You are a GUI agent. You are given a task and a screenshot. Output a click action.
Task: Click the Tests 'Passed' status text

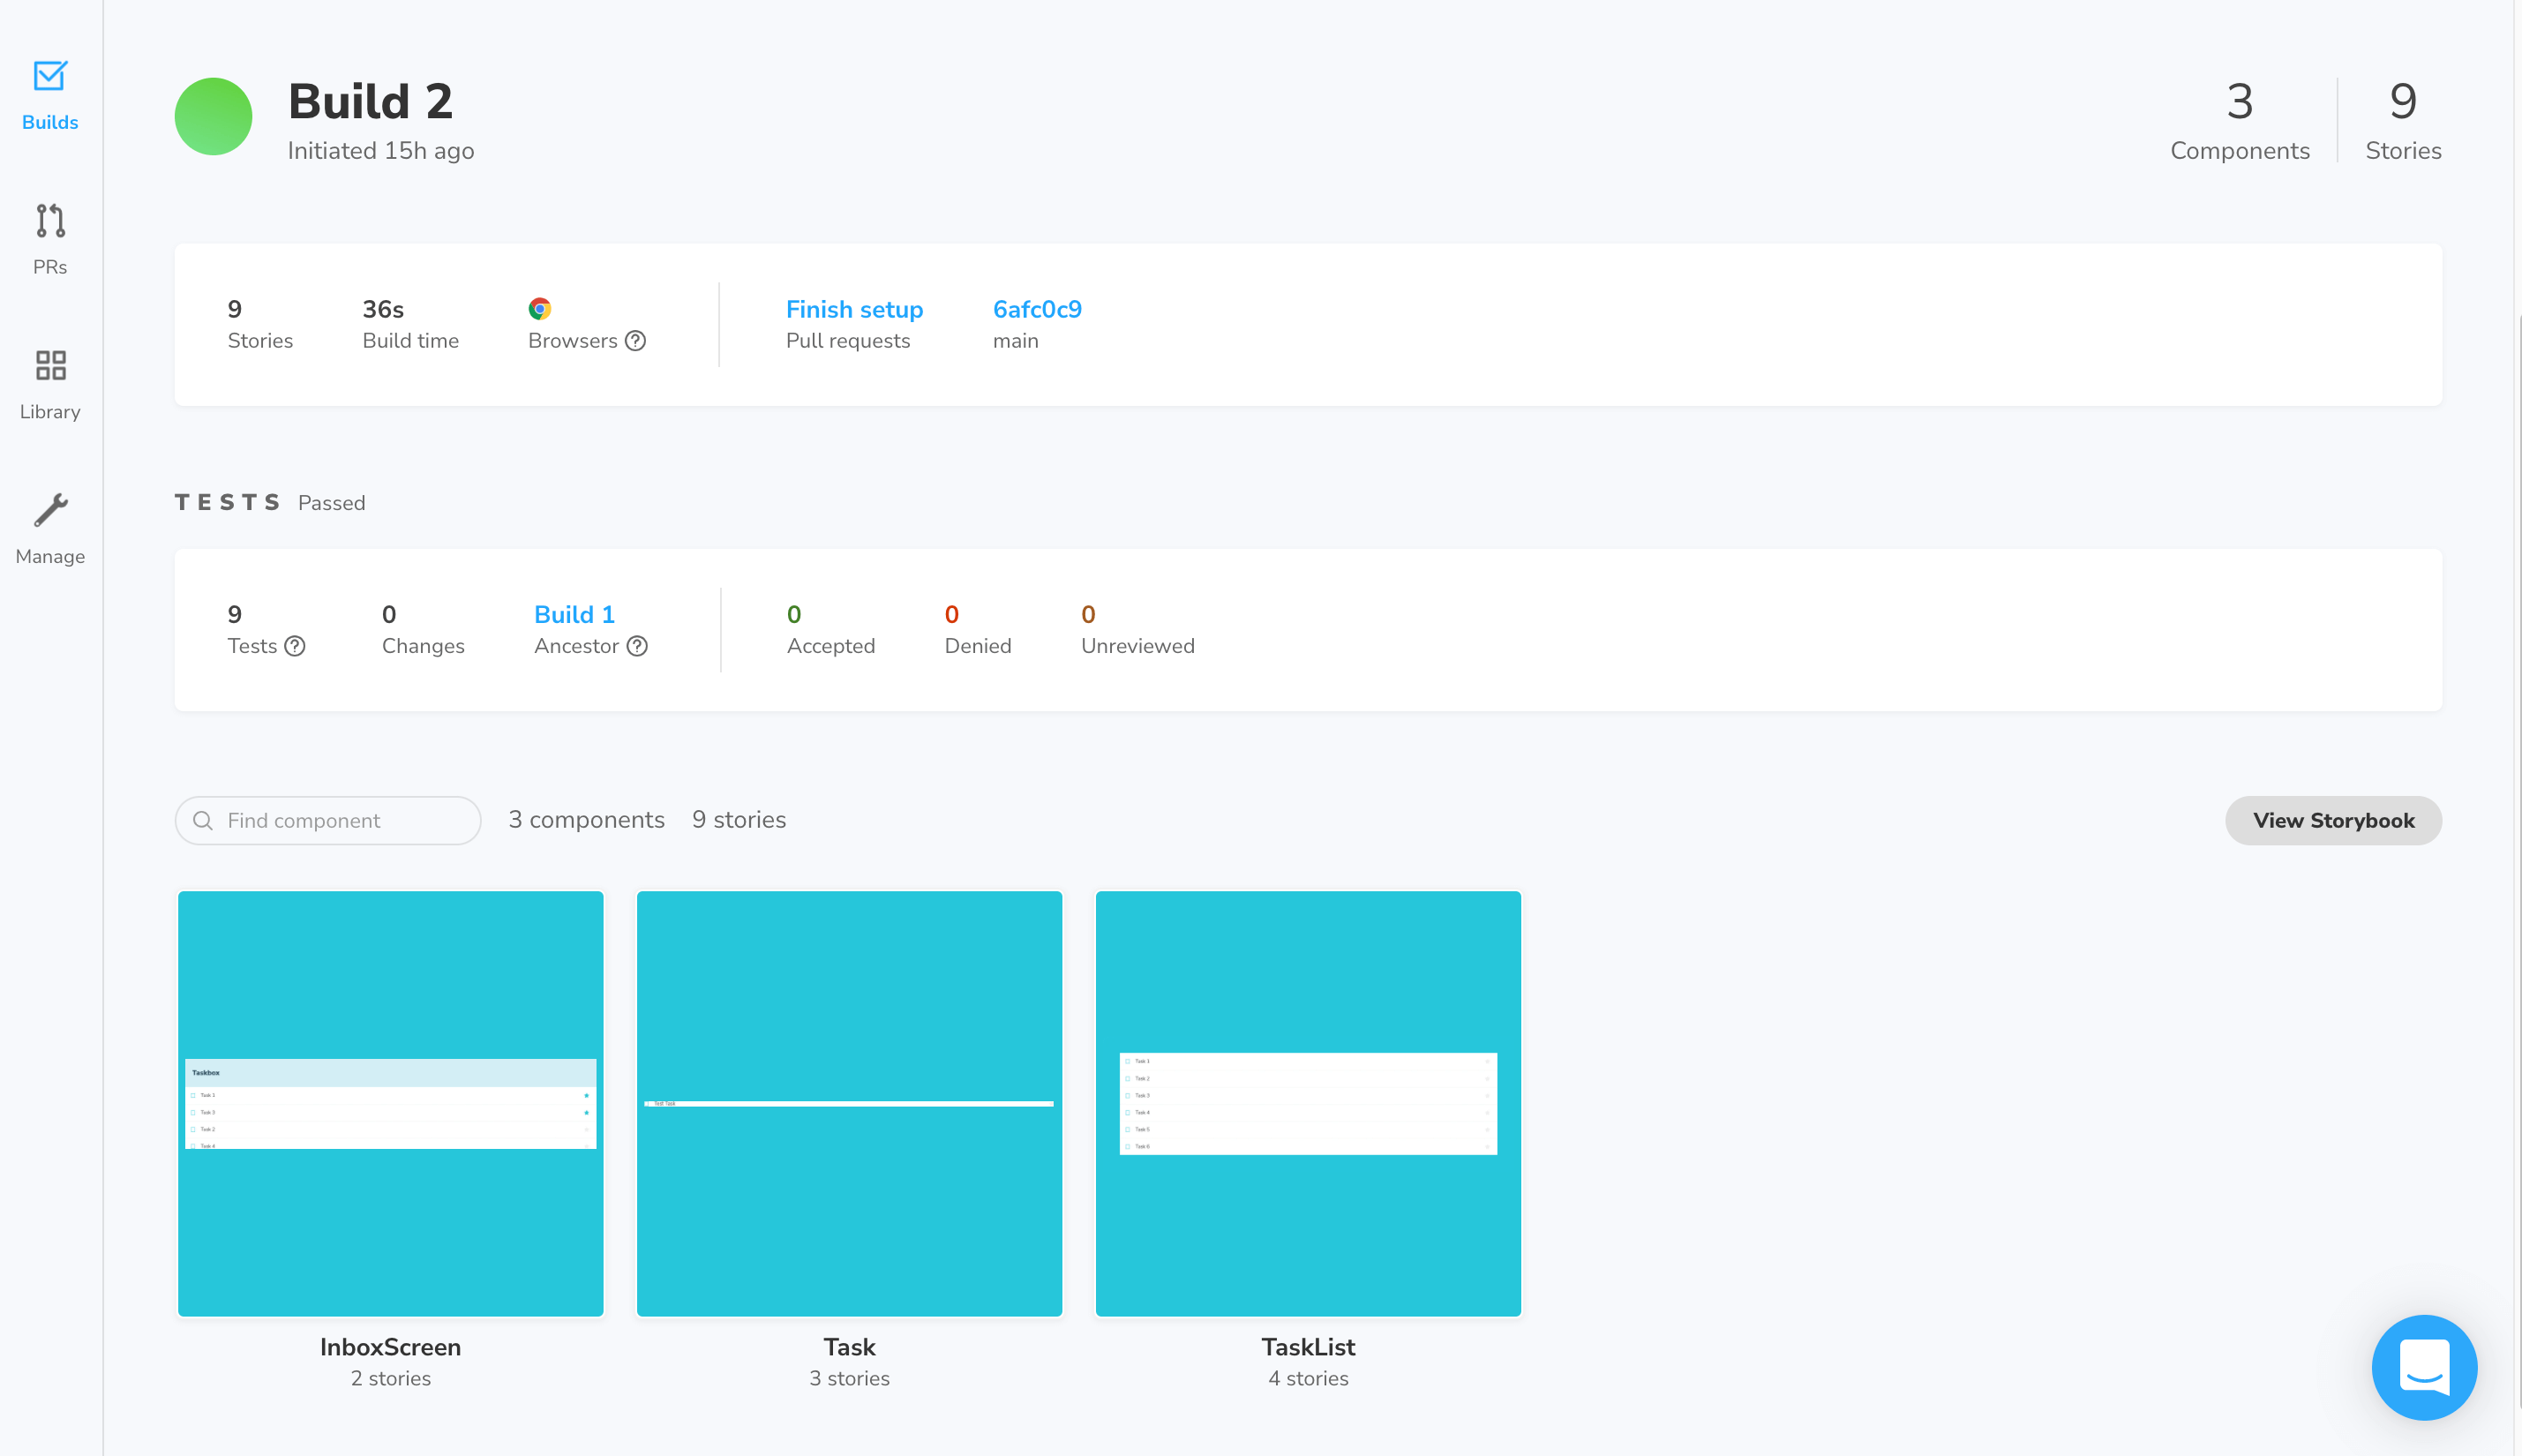[332, 503]
